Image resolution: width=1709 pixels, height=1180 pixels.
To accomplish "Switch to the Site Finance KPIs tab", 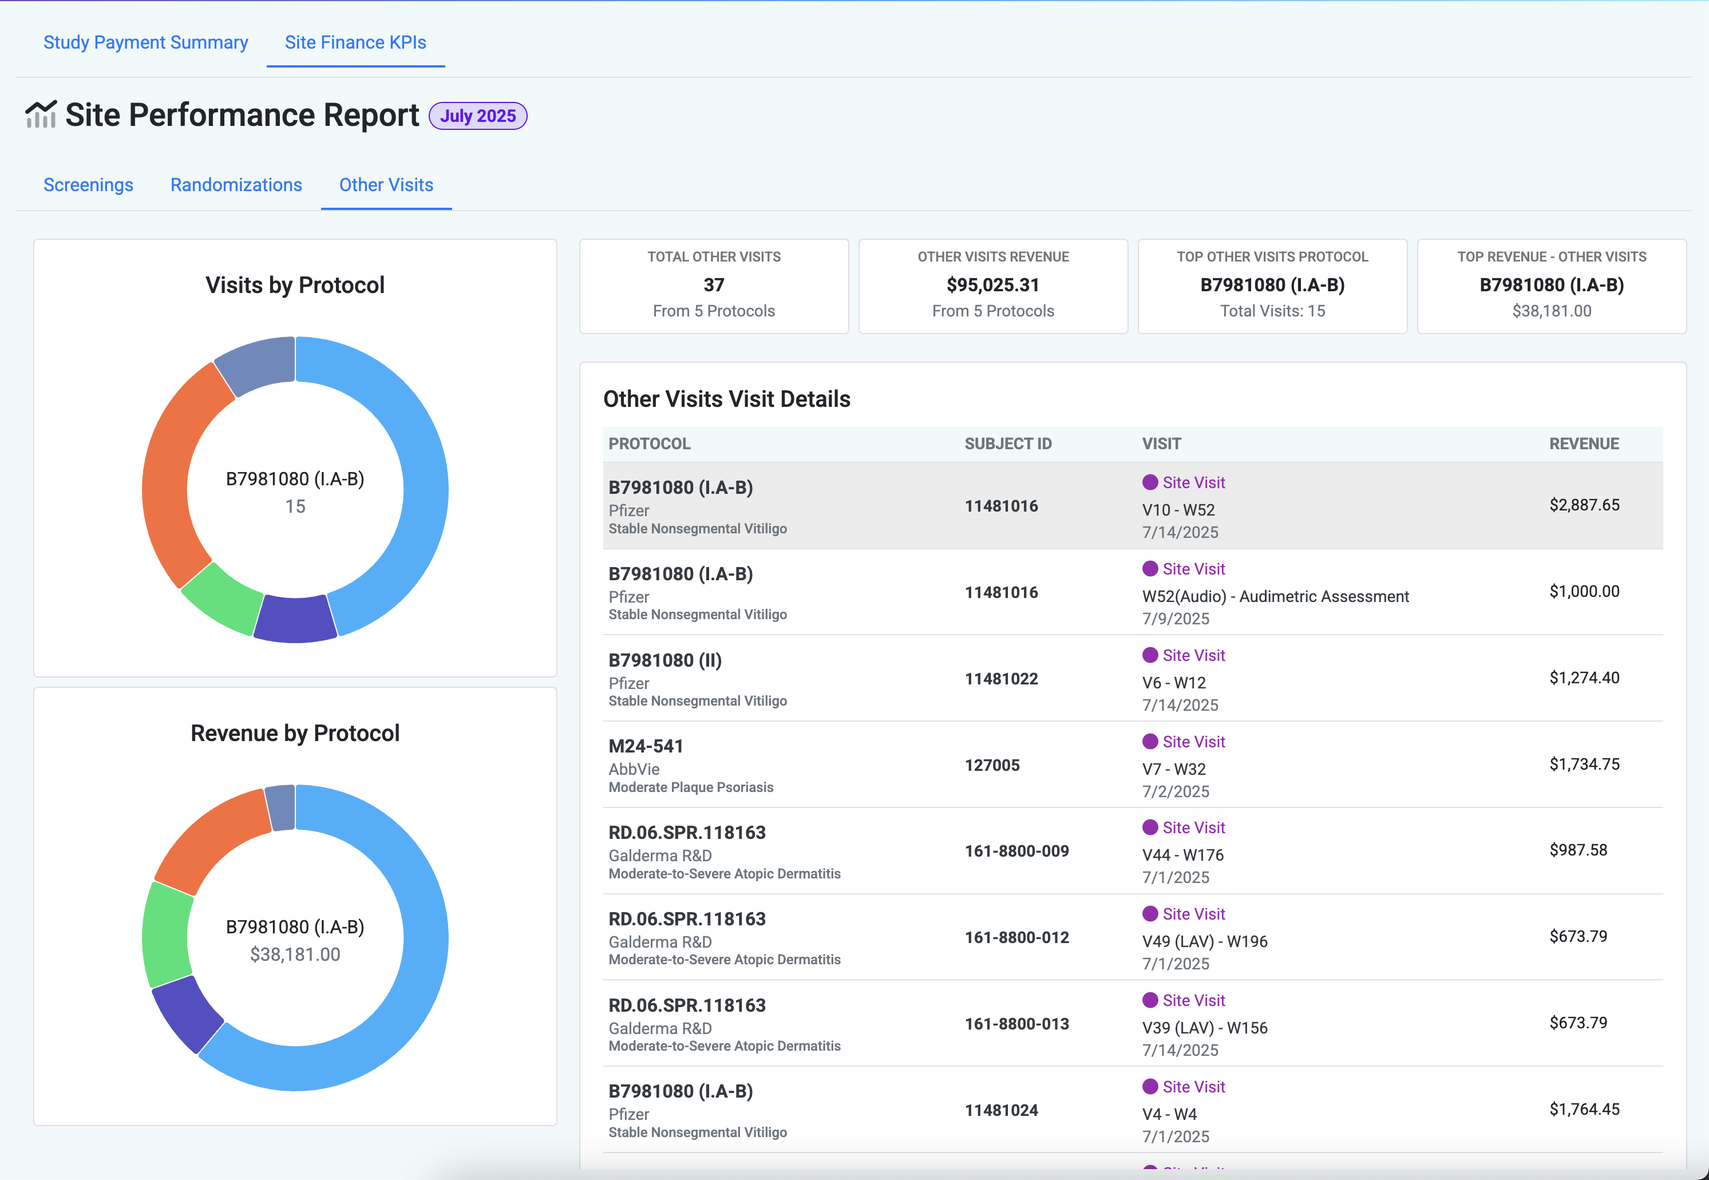I will pos(355,42).
